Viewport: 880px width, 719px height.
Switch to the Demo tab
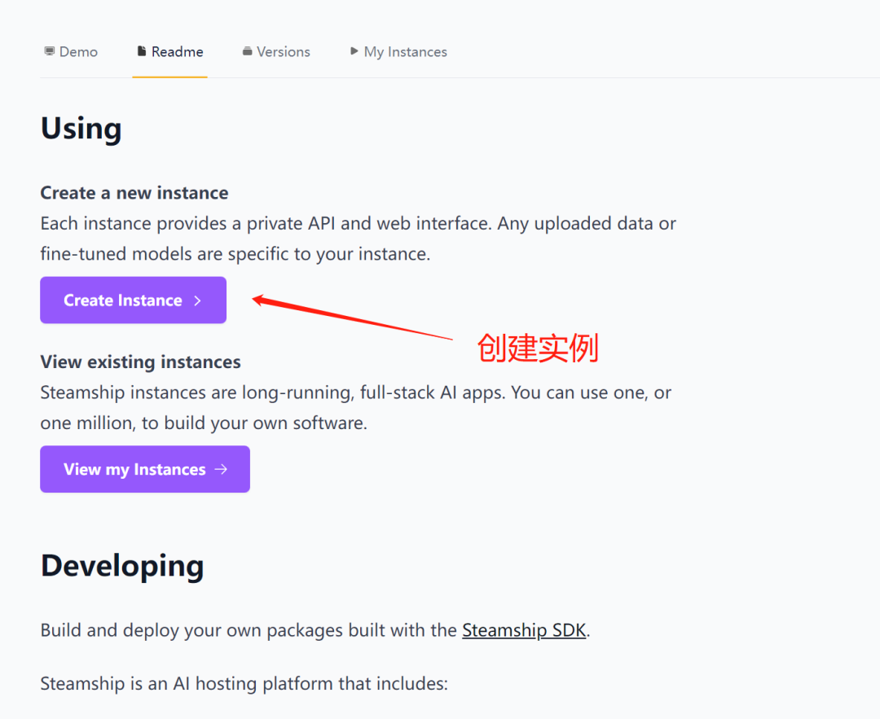tap(78, 52)
